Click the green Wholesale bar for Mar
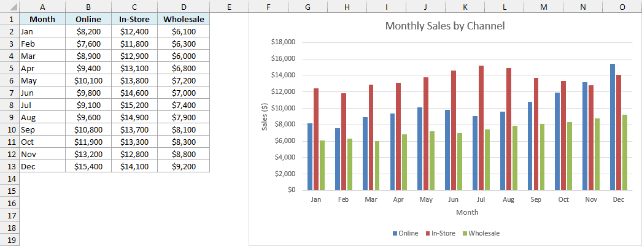Viewport: 642px width, 246px height. 377,166
